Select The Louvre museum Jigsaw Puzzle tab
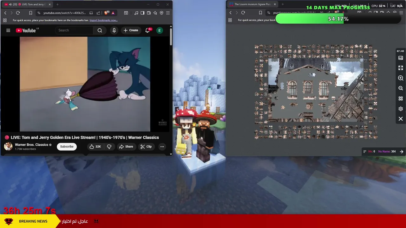The image size is (406, 228). click(252, 4)
